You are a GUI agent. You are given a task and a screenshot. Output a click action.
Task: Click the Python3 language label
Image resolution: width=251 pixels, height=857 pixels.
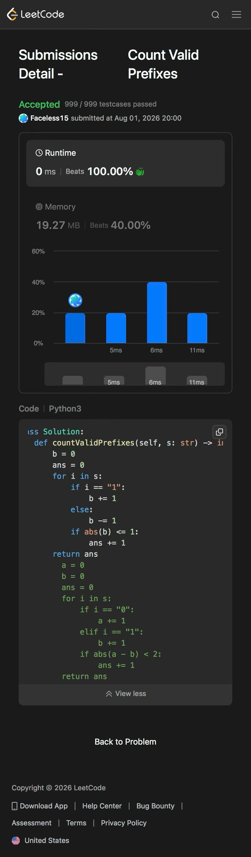coord(65,409)
